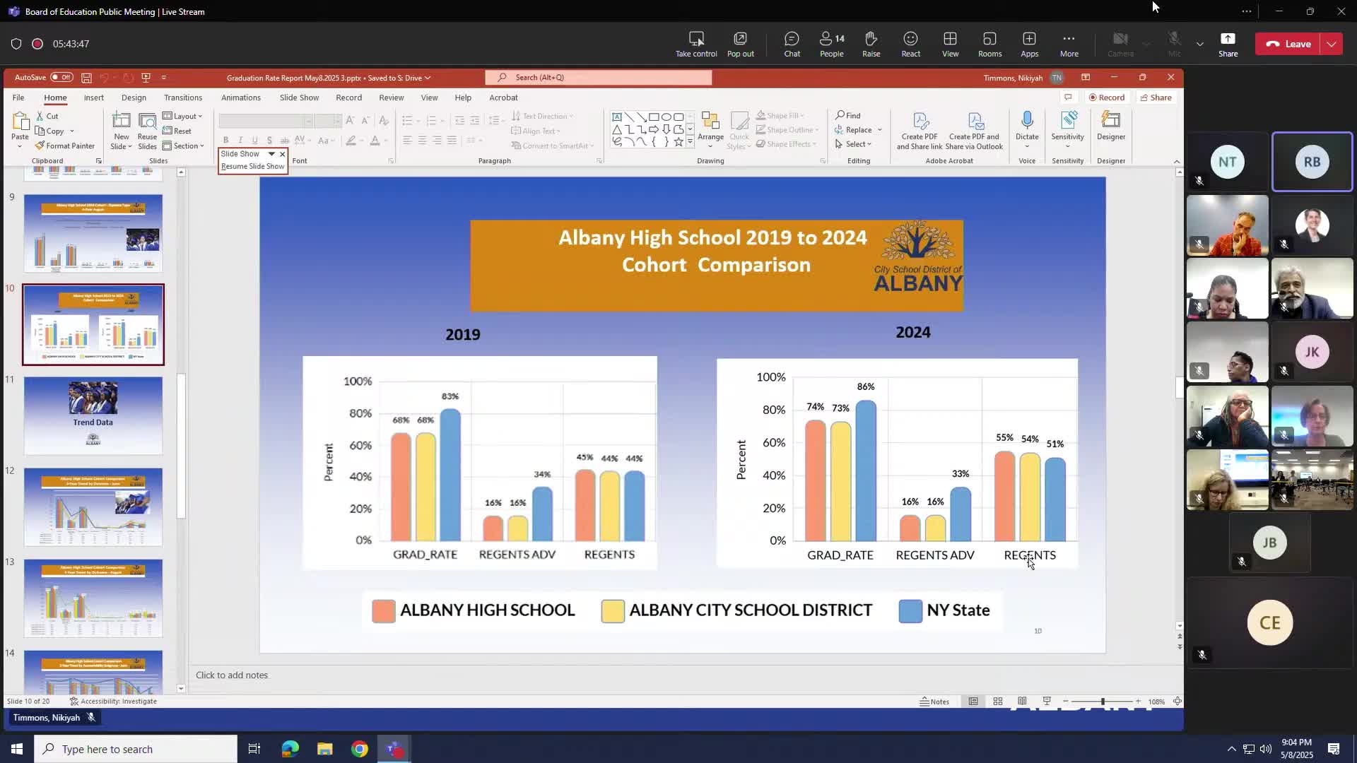Click Resume Slide Show

pos(252,167)
